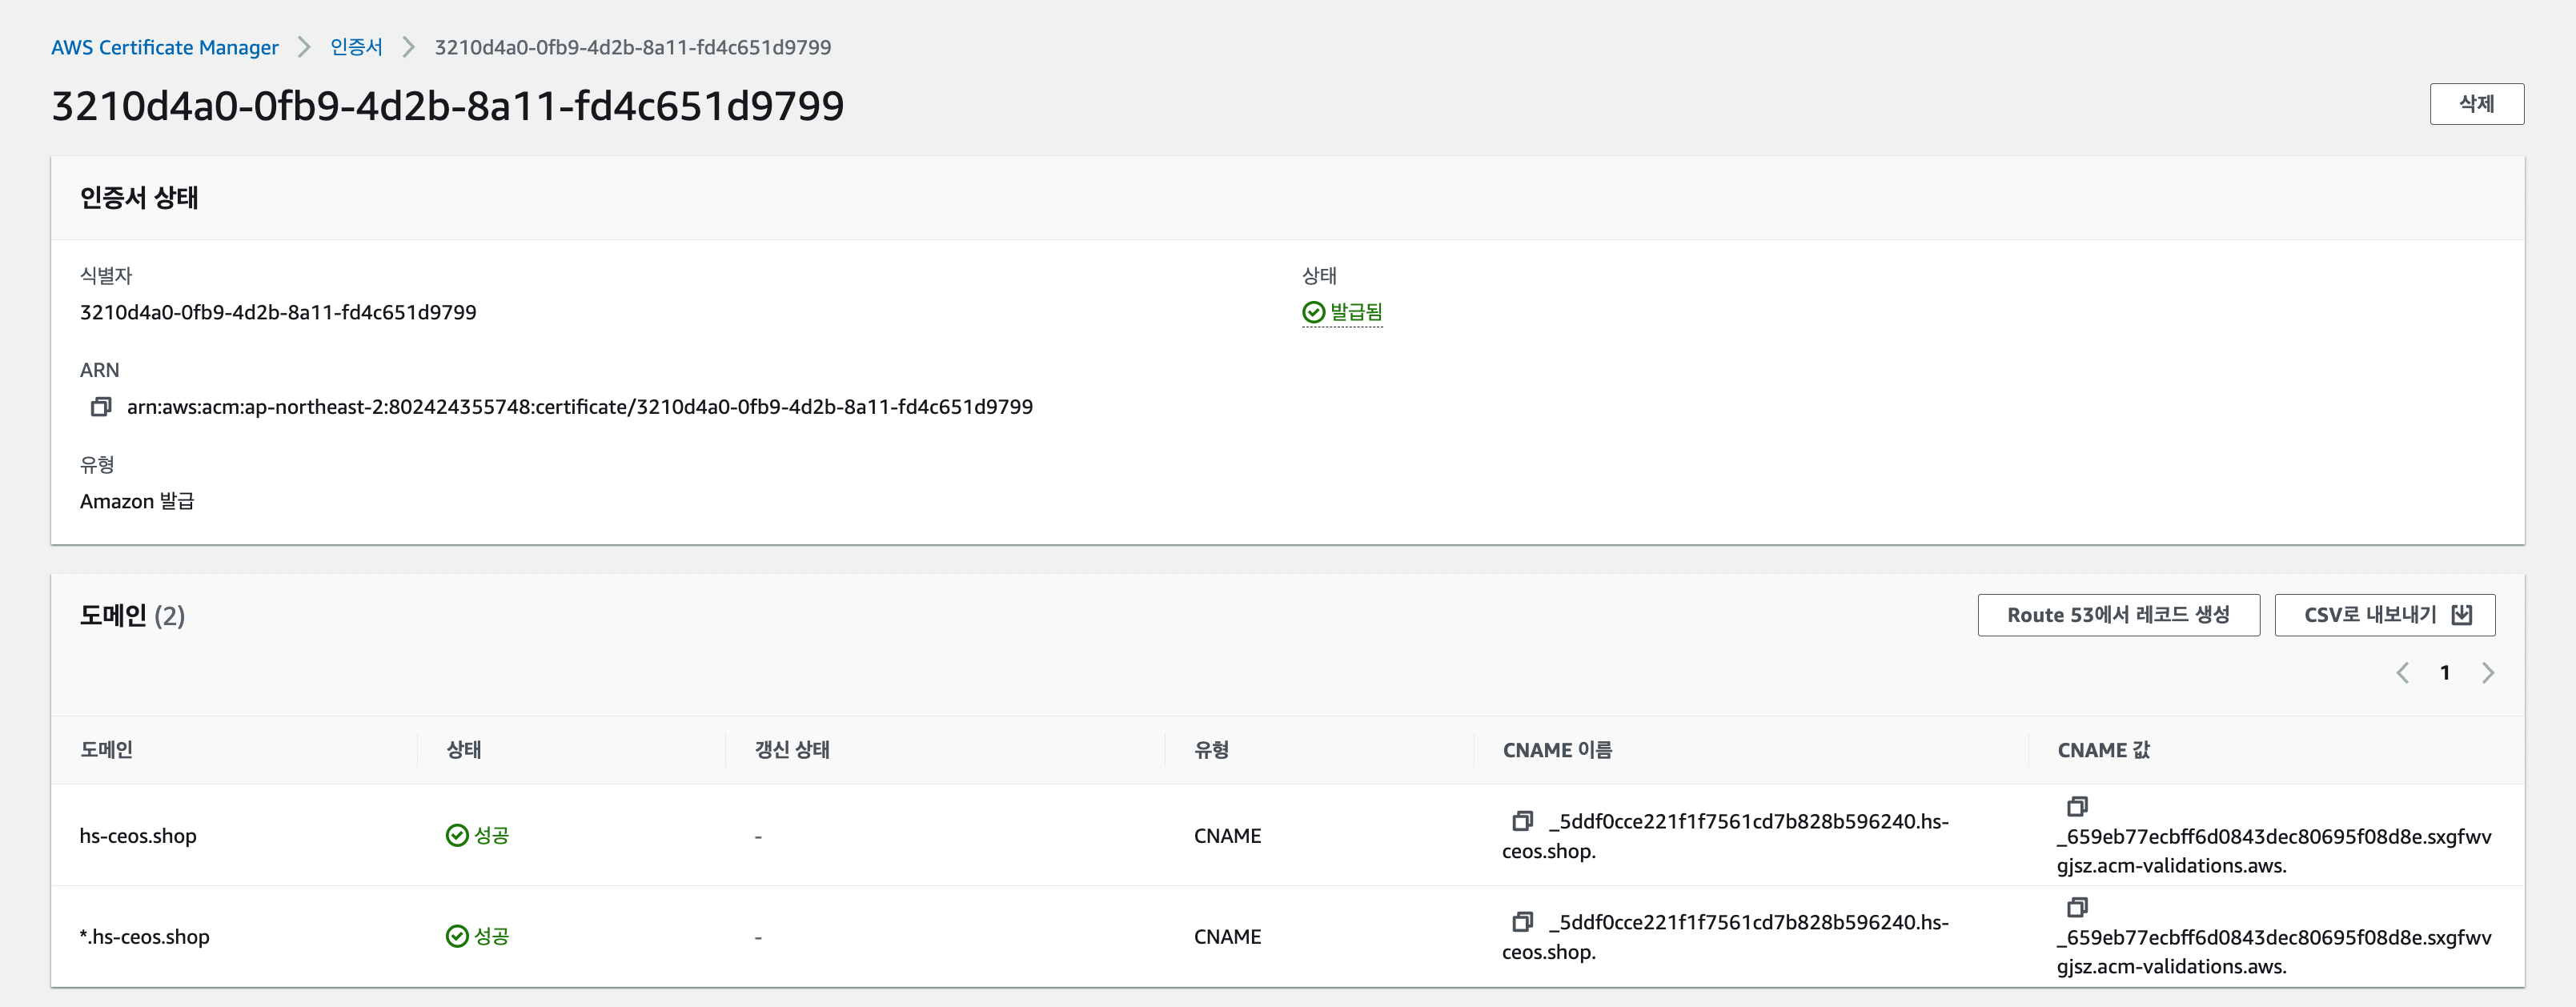Copy CNAME name for *.hs-ceos.shop row
This screenshot has width=2576, height=1007.
(1522, 922)
